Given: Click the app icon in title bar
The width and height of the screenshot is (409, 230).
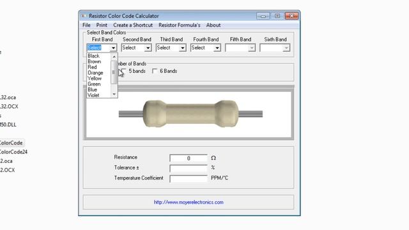Looking at the screenshot, I should click(84, 16).
